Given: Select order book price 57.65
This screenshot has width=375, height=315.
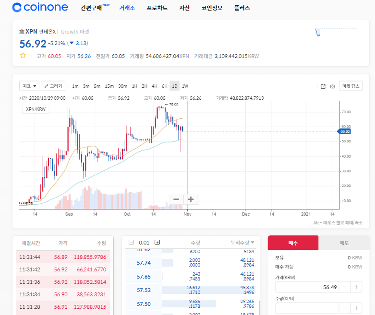Looking at the screenshot, I should [144, 277].
